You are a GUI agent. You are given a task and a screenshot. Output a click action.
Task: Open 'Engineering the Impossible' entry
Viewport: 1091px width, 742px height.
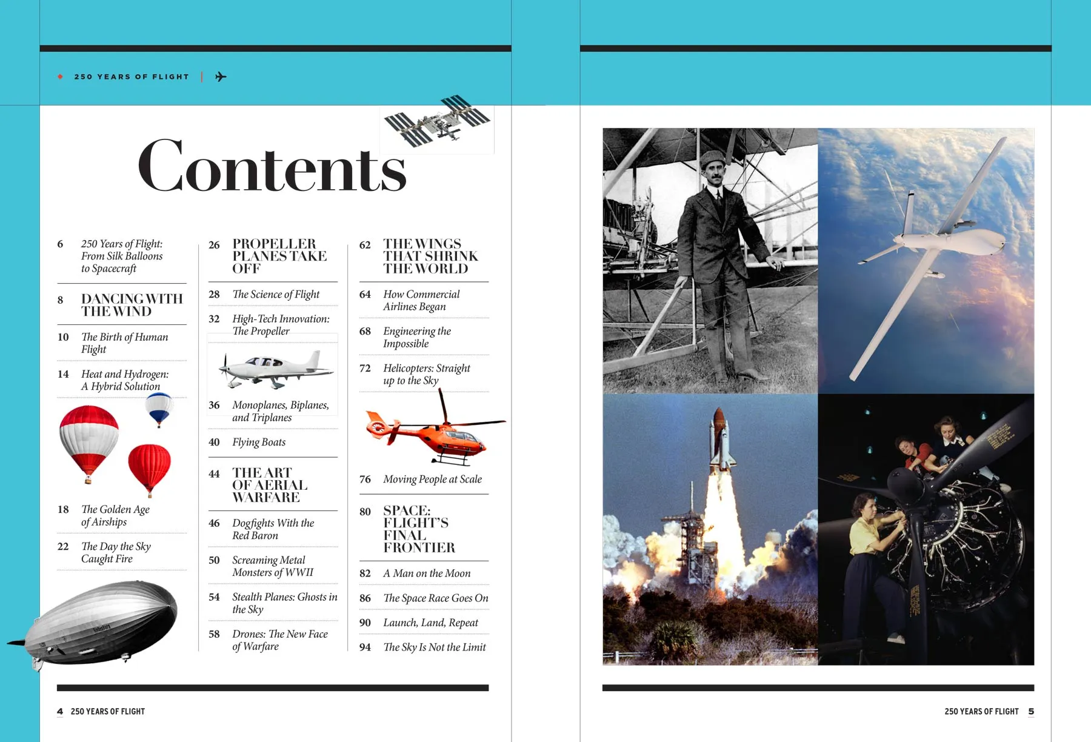tap(417, 337)
